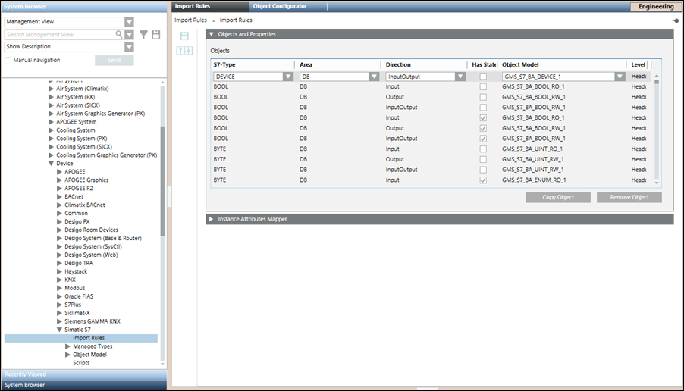This screenshot has height=391, width=684.
Task: Click the save icon in Import Rules toolbar
Action: pyautogui.click(x=184, y=36)
